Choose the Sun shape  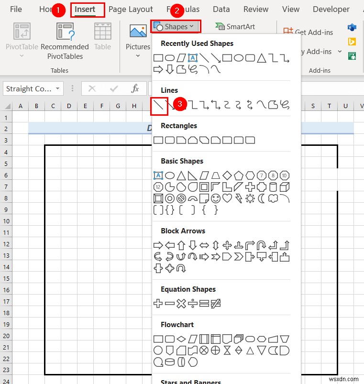[x=250, y=198]
